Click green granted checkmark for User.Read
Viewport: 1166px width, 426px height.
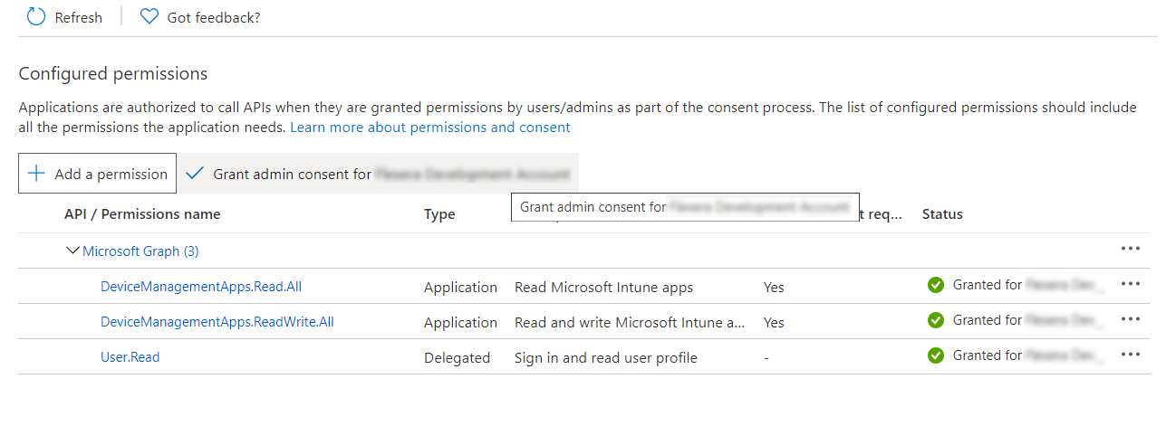point(936,355)
